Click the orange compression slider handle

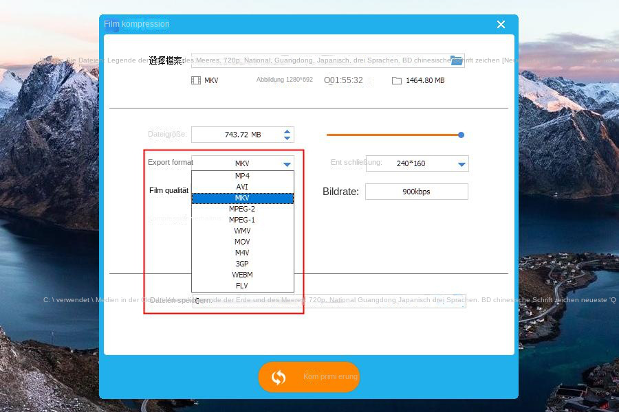tap(461, 135)
